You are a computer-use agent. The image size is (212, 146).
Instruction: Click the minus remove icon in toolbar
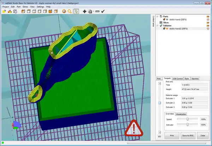97,11
